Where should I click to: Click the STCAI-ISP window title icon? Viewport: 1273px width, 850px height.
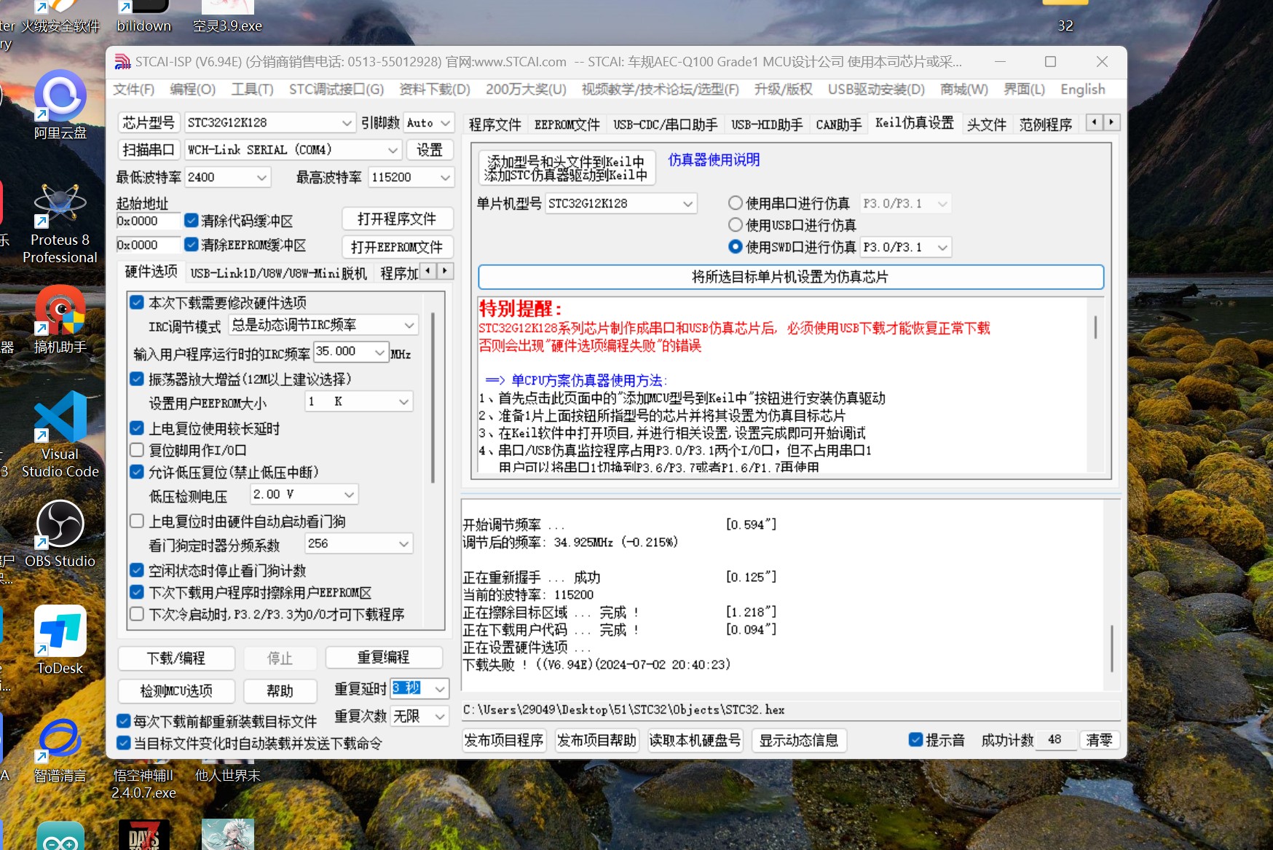pos(122,62)
